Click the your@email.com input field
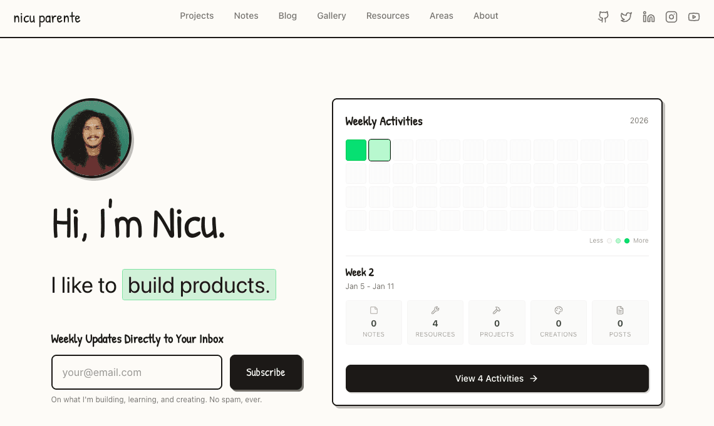The width and height of the screenshot is (714, 426). tap(136, 372)
